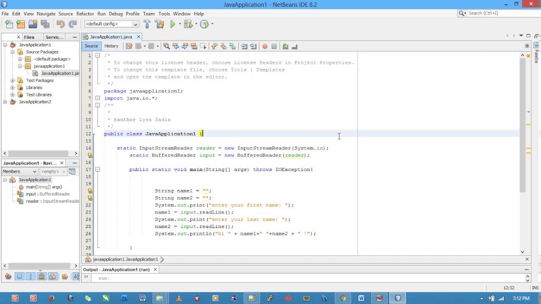The height and width of the screenshot is (304, 541).
Task: Toggle Show Non-Public Members in Navigator
Action: 41,277
